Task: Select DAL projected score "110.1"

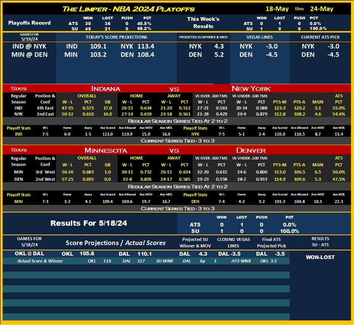Action: 144,254
